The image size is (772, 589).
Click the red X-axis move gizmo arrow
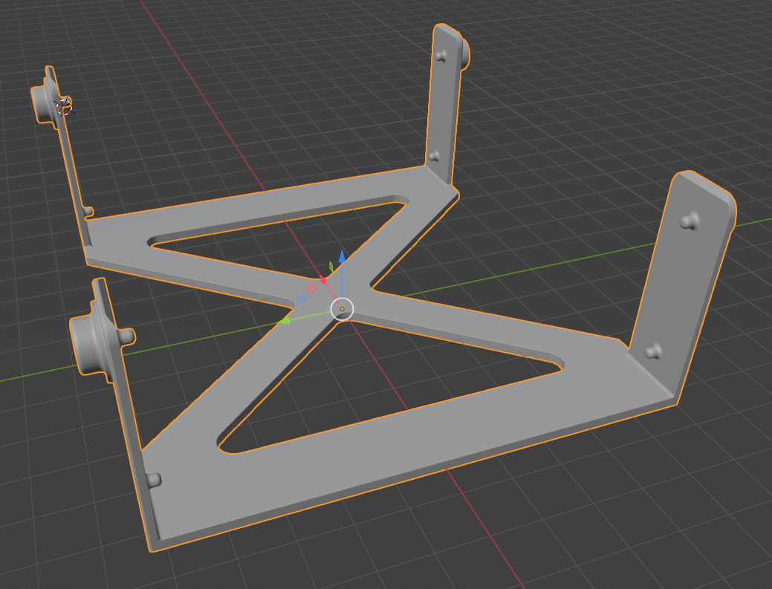tap(323, 280)
